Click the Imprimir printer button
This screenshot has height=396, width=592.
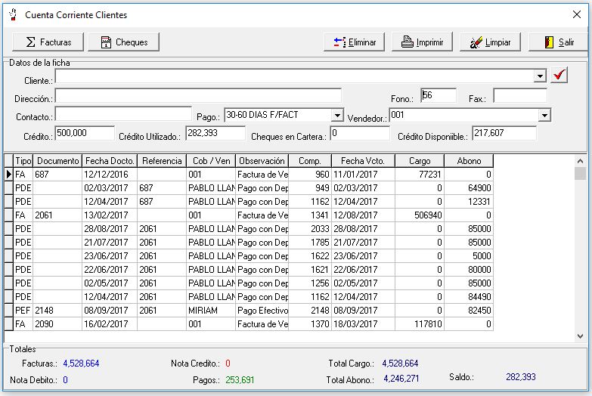[422, 42]
